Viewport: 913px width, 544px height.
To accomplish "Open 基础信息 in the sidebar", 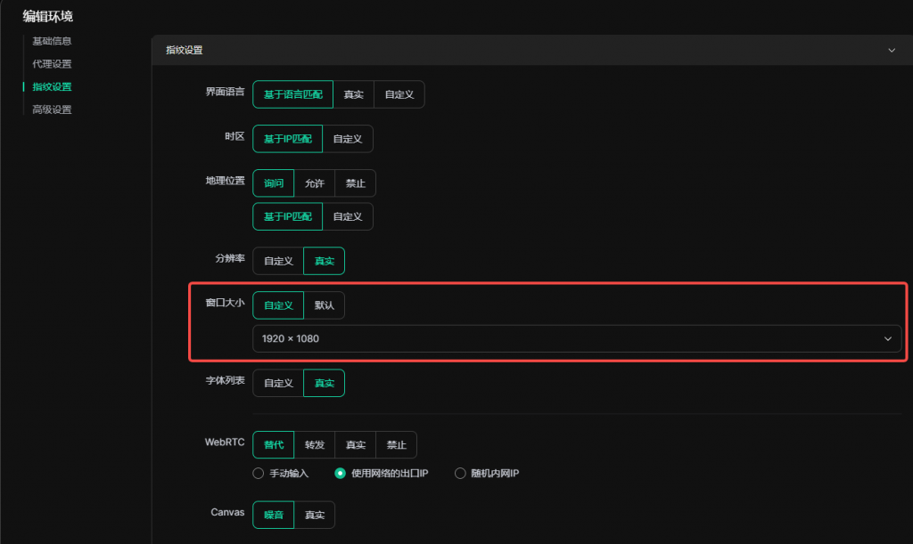I will 52,41.
